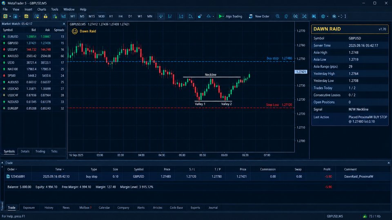This screenshot has width=392, height=220.
Task: Select the triangle shapes tool
Action: (209, 16)
